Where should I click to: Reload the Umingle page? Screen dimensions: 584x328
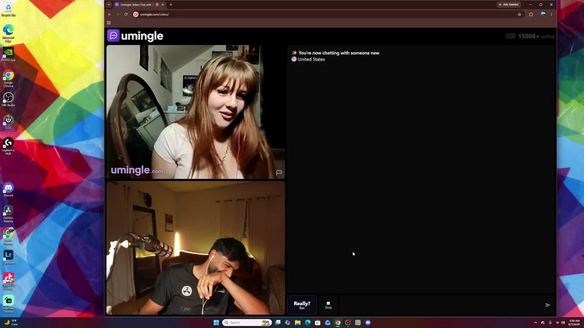pos(126,14)
